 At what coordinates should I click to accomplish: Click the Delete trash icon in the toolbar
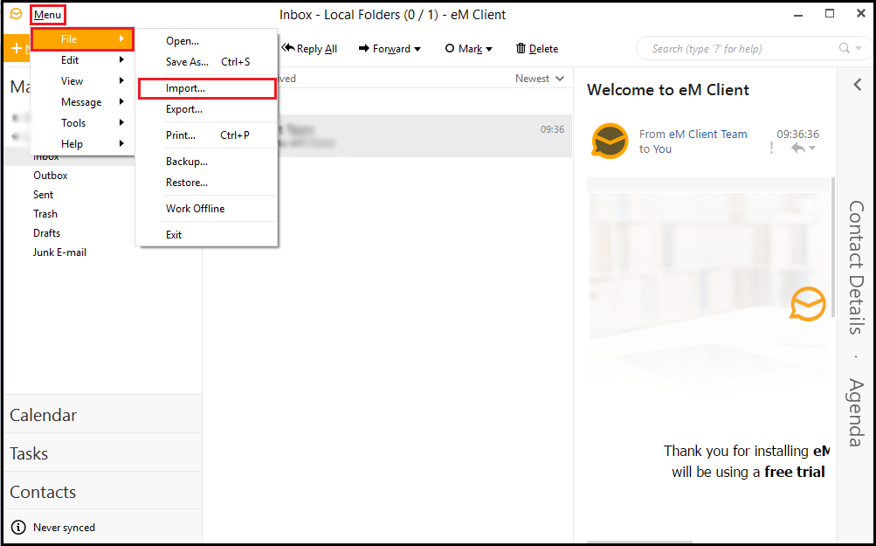pos(521,49)
